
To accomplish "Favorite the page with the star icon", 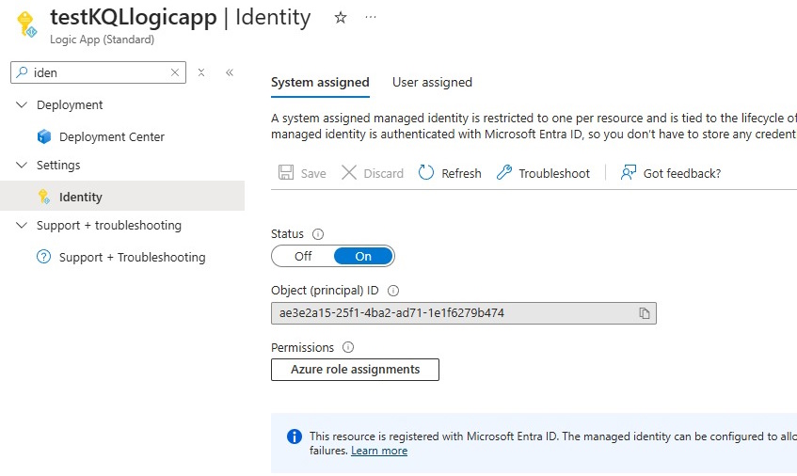I will (x=341, y=18).
